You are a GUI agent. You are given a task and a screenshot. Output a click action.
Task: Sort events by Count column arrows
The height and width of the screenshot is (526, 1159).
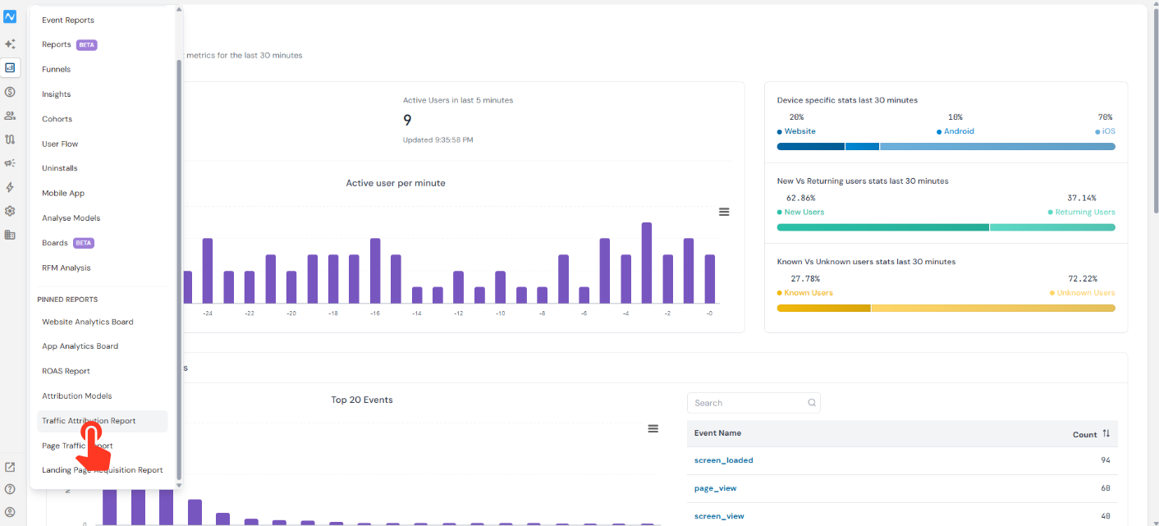1106,433
